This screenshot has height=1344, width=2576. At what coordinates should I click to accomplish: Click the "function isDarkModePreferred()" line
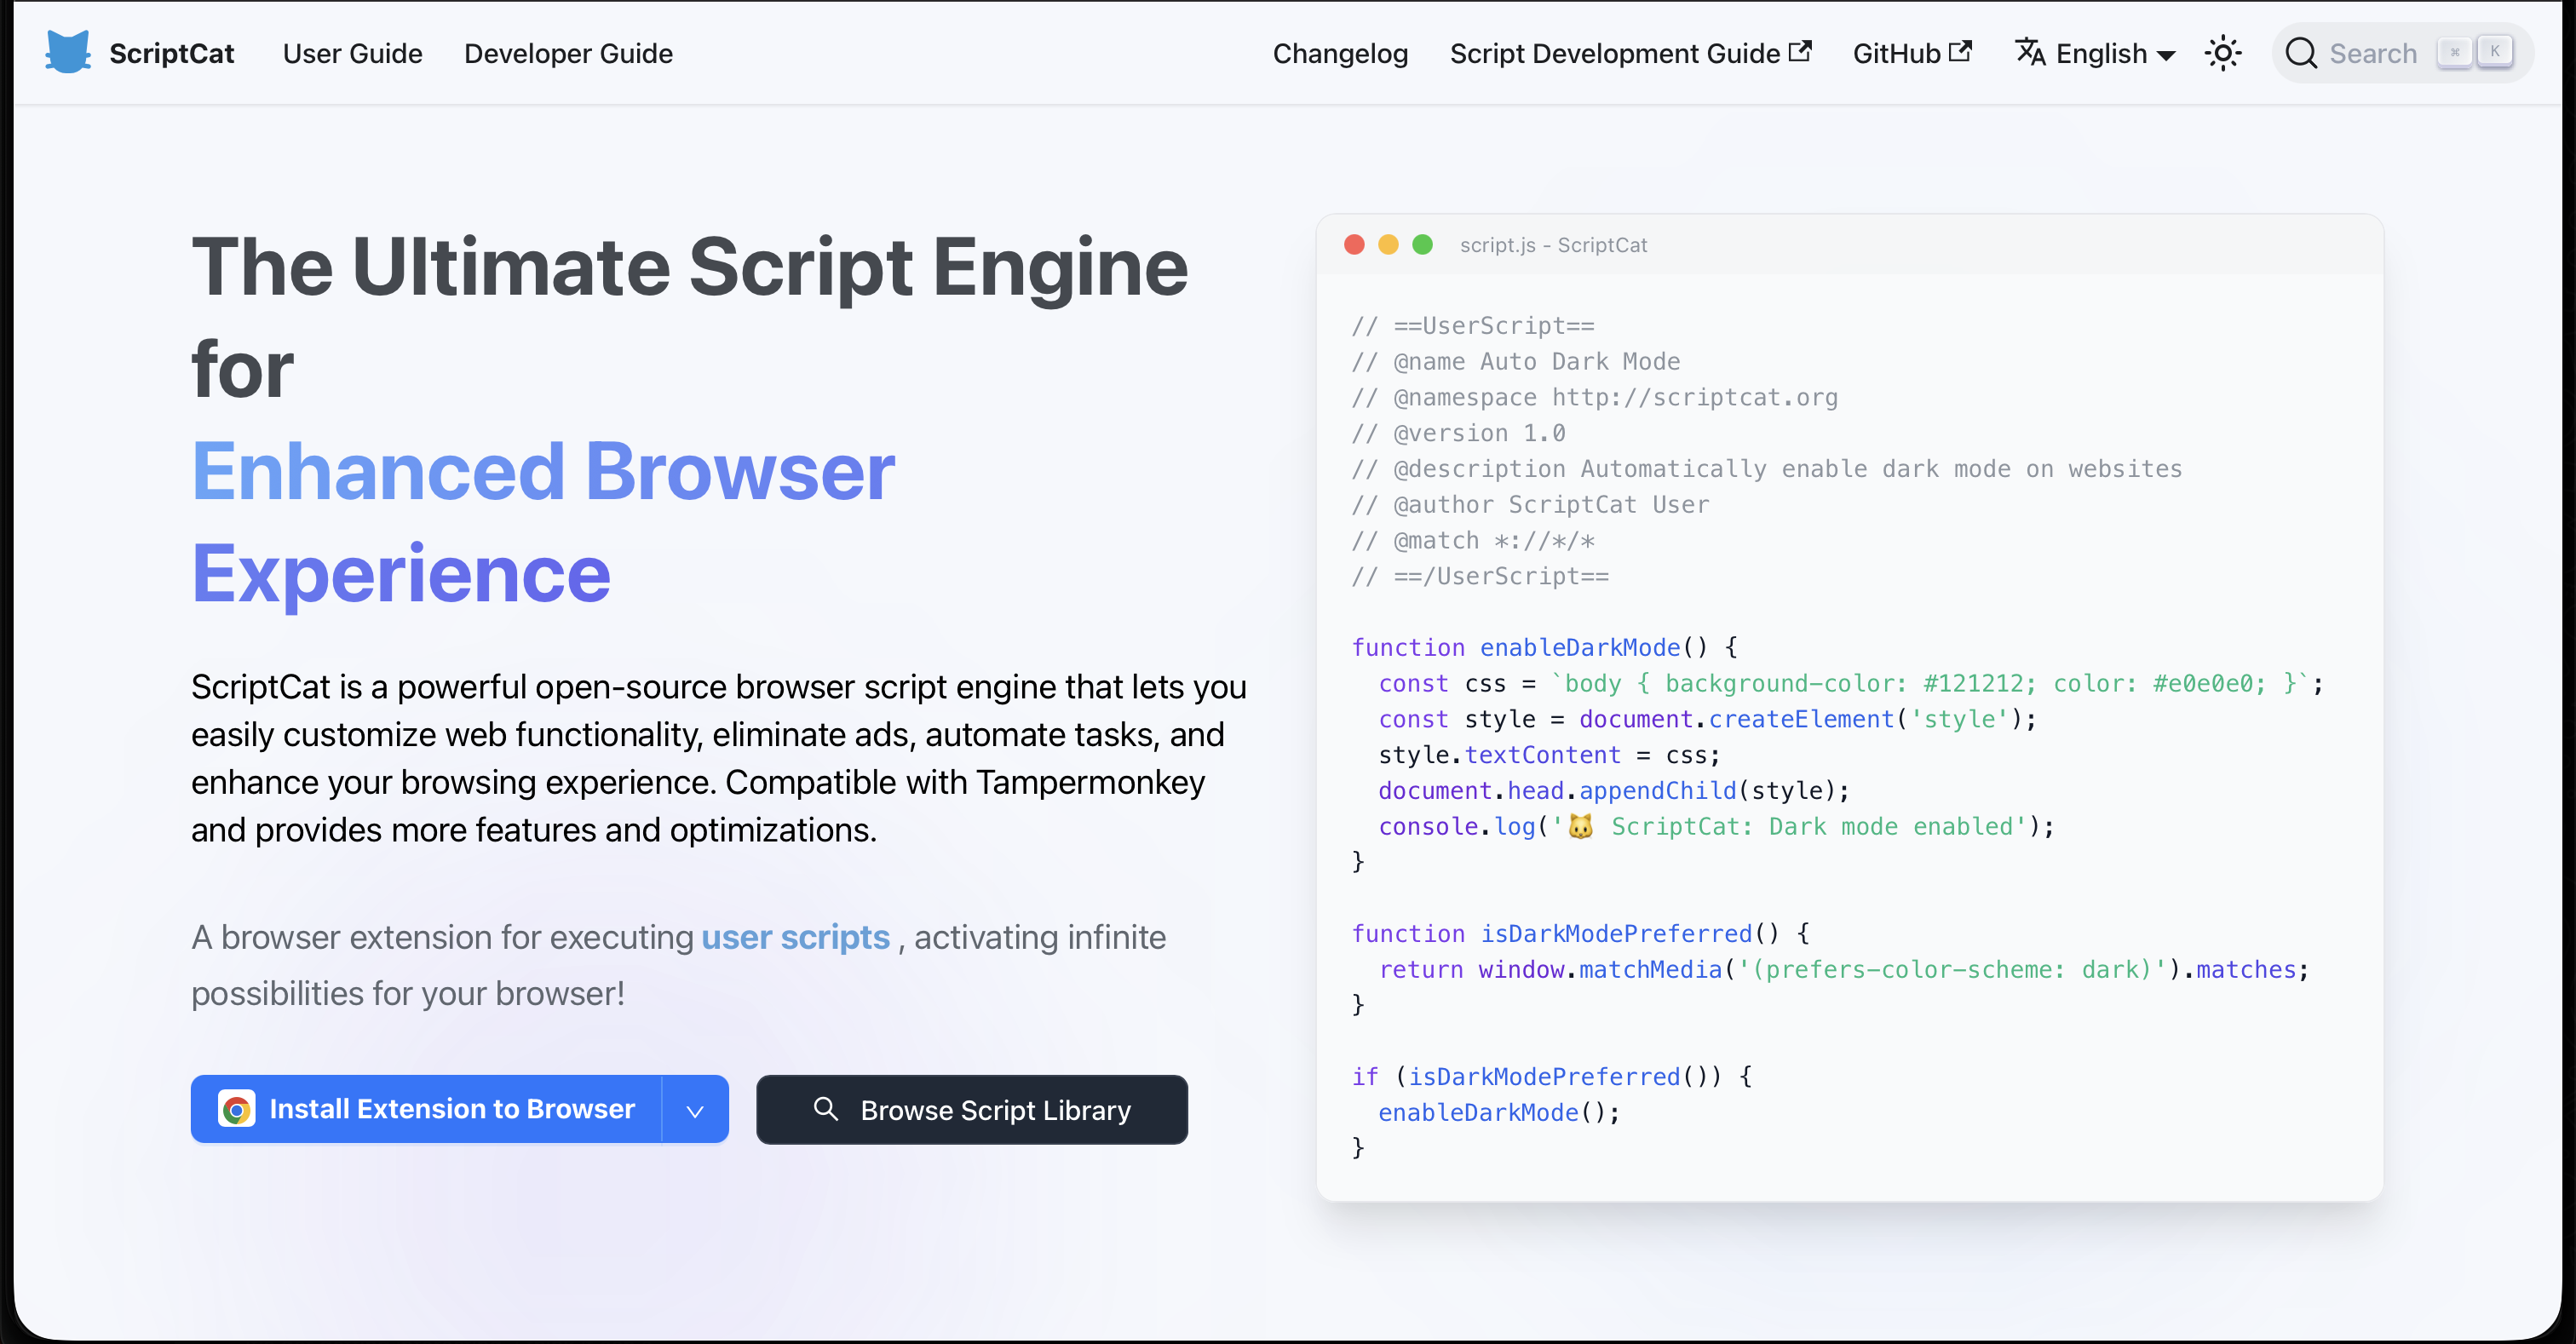[x=1581, y=933]
